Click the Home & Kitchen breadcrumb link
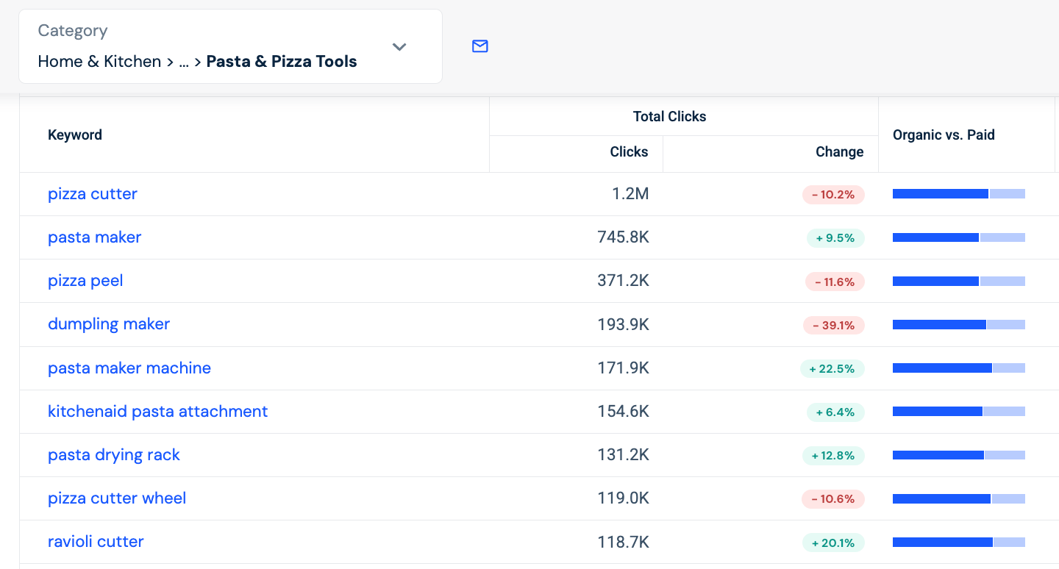The image size is (1059, 569). point(99,62)
